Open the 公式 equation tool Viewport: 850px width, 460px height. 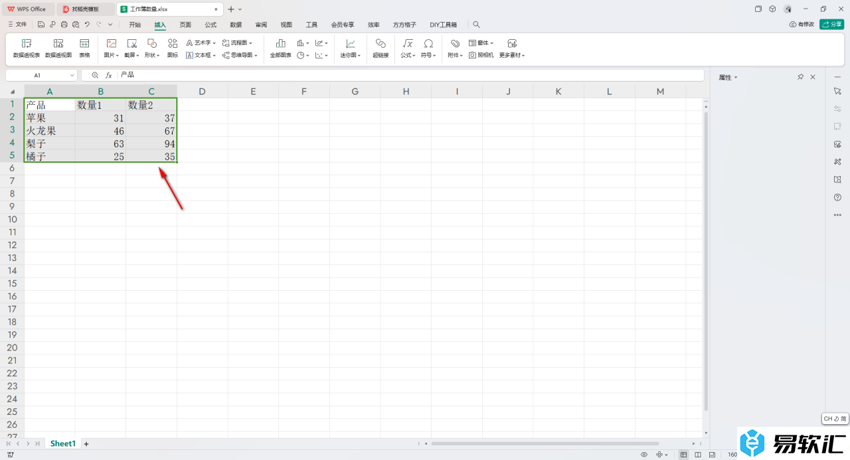(408, 48)
